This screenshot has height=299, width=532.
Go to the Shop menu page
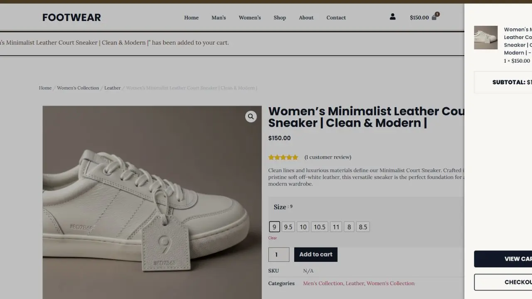pyautogui.click(x=280, y=17)
